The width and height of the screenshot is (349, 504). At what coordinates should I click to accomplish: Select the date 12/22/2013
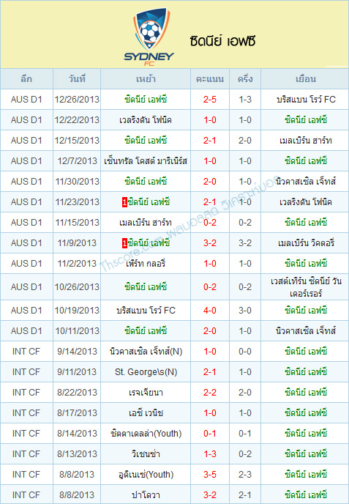tap(77, 120)
